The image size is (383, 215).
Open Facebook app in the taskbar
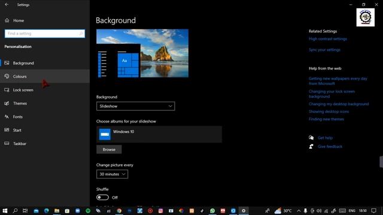click(140, 211)
